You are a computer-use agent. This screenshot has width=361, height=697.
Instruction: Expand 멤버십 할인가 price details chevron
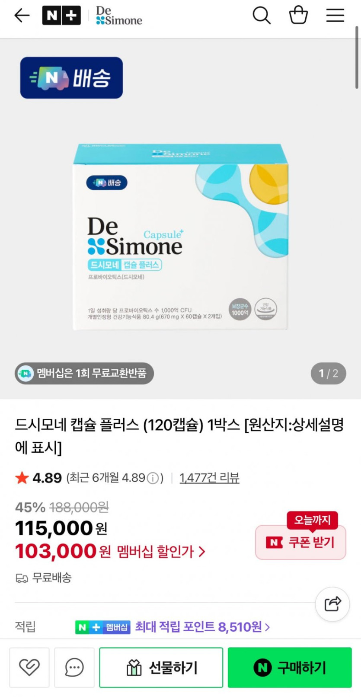202,552
